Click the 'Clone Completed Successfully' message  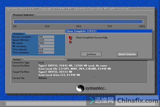click(92, 37)
